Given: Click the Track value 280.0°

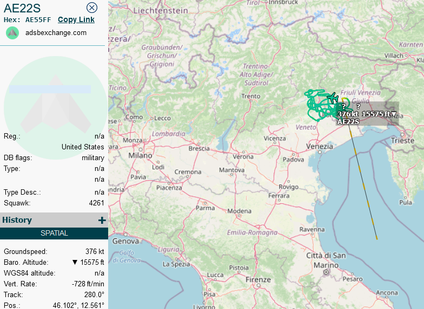Looking at the screenshot, I should [x=94, y=294].
